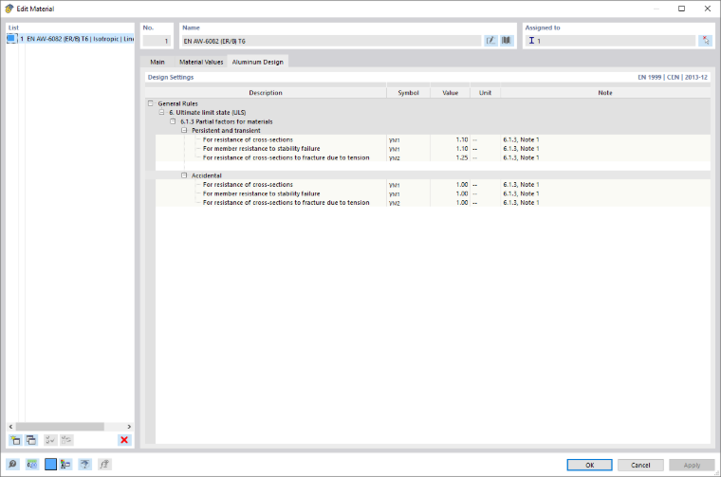This screenshot has width=721, height=477.
Task: Open the material library book icon
Action: 507,41
